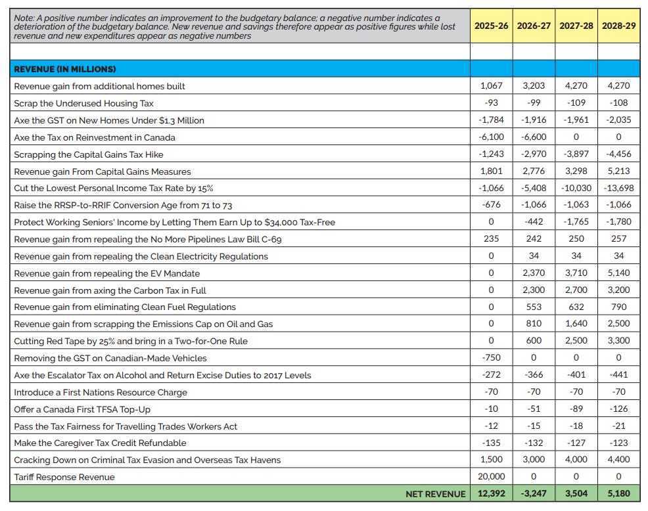Select the 235 No More Pipelines value
The image size is (648, 511).
pyautogui.click(x=491, y=239)
